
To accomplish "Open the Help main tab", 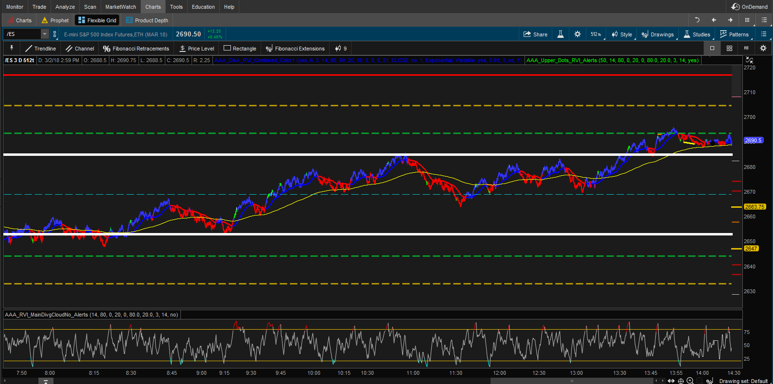I will coord(229,7).
